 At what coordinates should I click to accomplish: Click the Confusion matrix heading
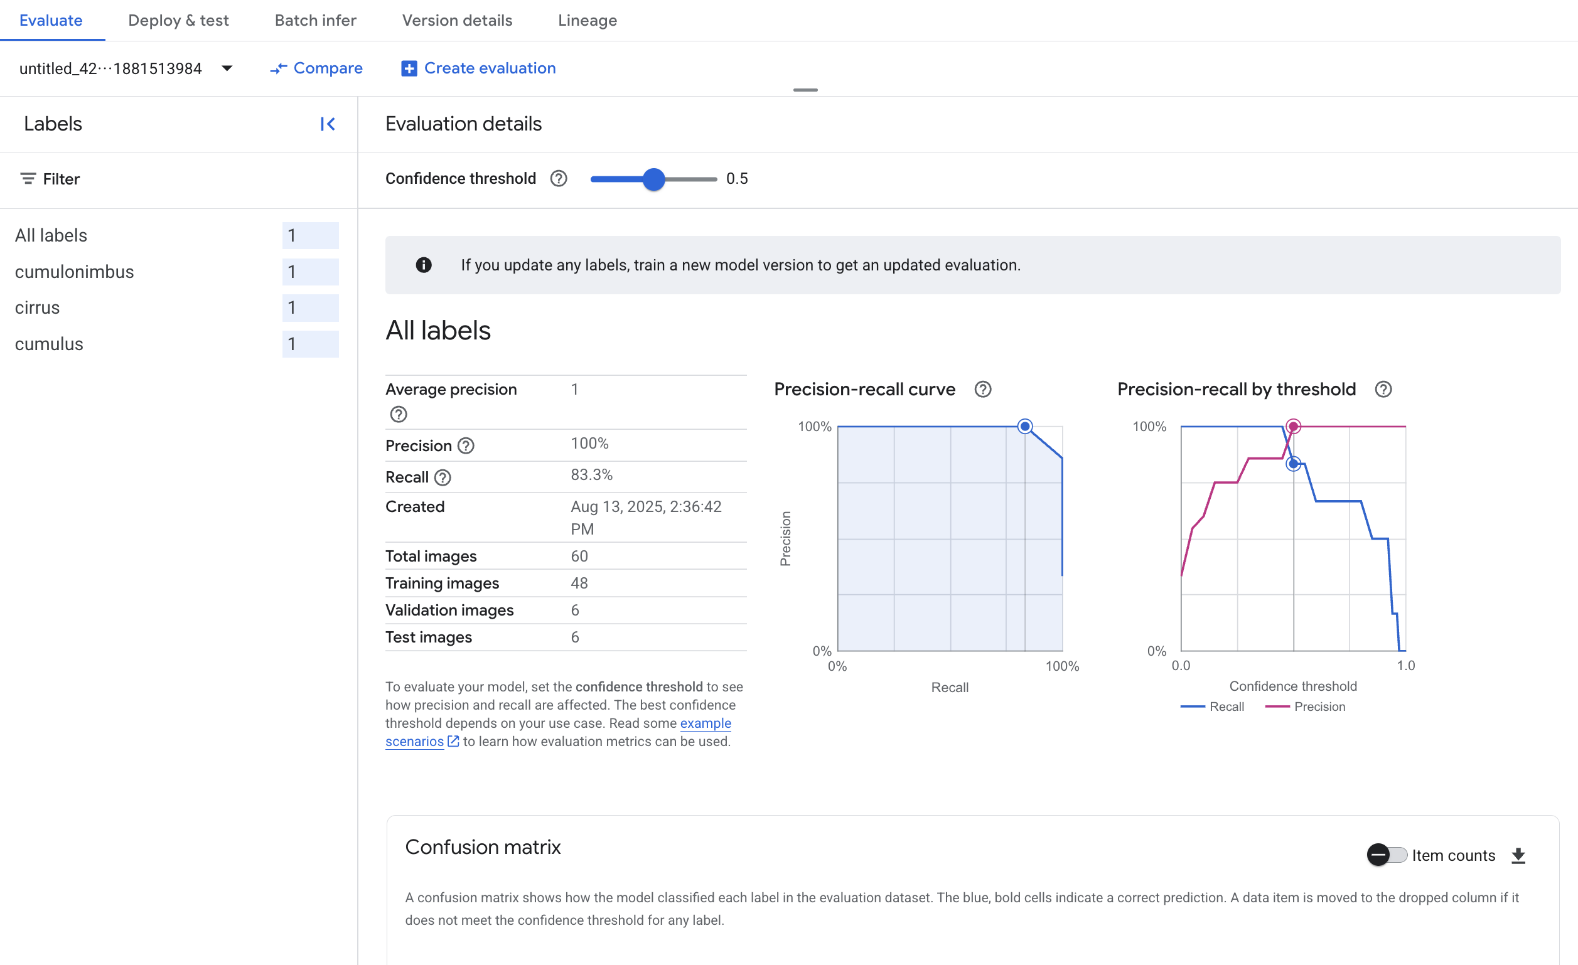coord(483,847)
